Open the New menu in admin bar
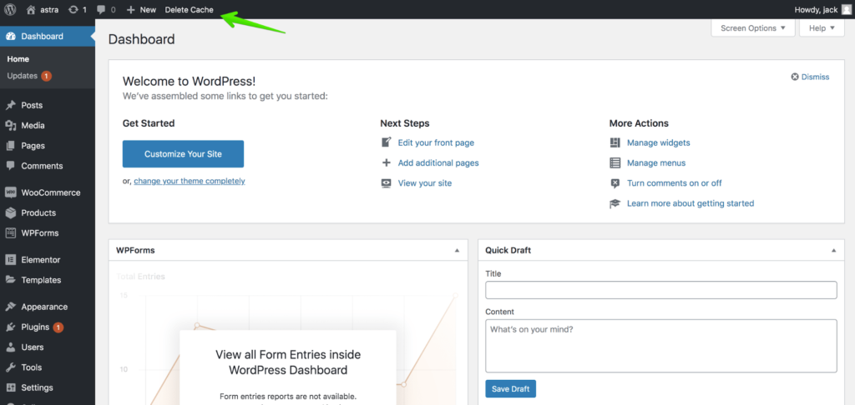 [x=141, y=10]
